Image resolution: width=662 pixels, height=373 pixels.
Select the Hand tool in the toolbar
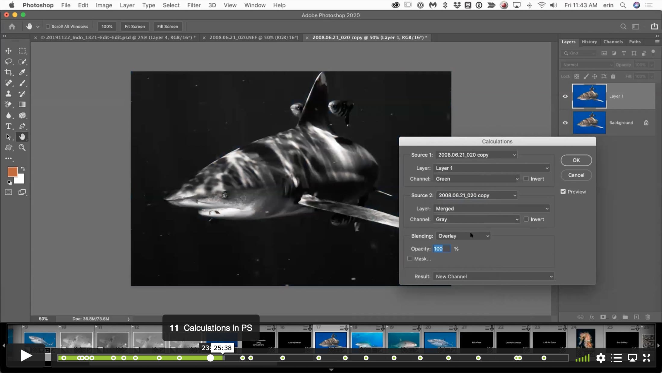pyautogui.click(x=22, y=137)
